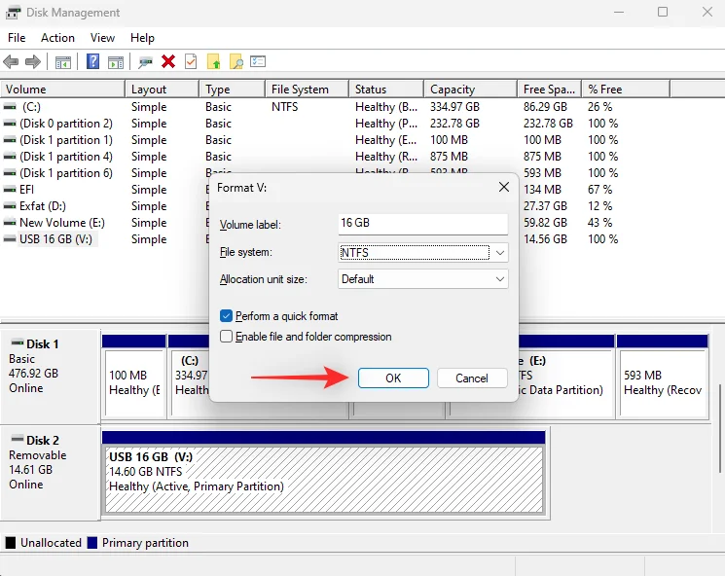The image size is (725, 576).
Task: Sort by the Capacity column header
Action: (x=470, y=90)
